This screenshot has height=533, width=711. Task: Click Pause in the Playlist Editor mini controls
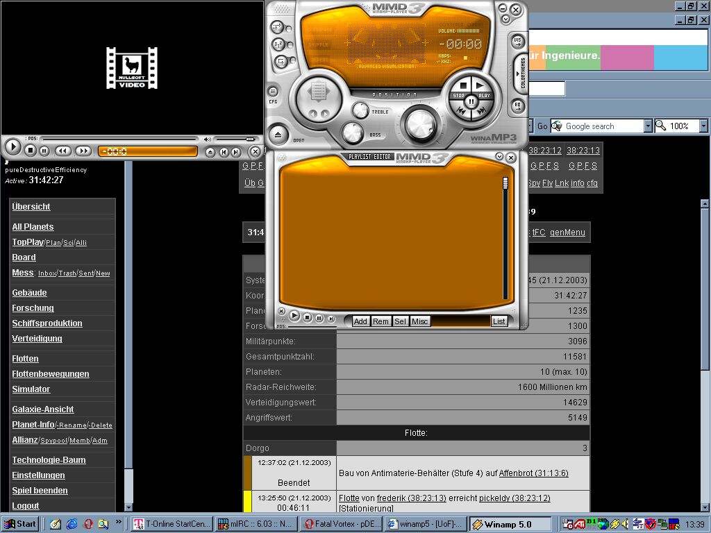pos(319,318)
